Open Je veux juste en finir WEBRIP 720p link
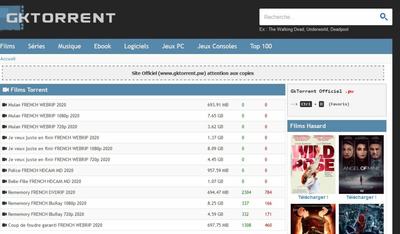 (x=59, y=159)
